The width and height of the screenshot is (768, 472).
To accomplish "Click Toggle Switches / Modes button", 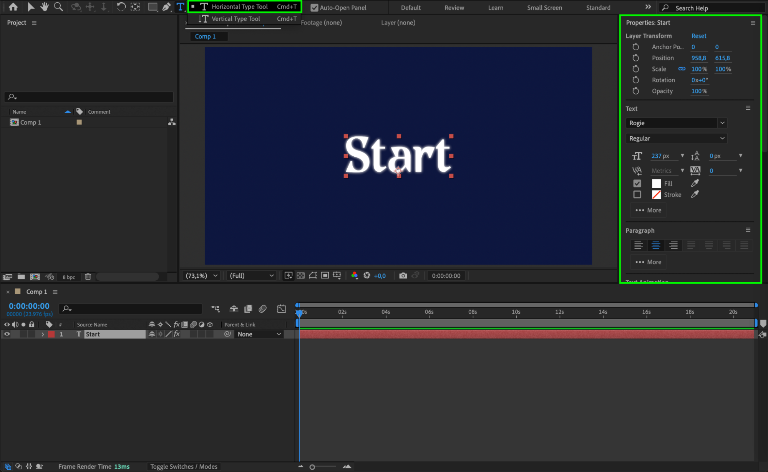I will click(184, 467).
